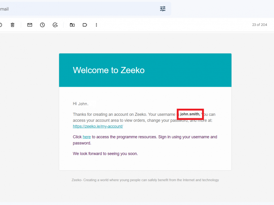274x205 pixels.
Task: Click the 'Welcome to Zeeko' heading
Action: [x=109, y=70]
